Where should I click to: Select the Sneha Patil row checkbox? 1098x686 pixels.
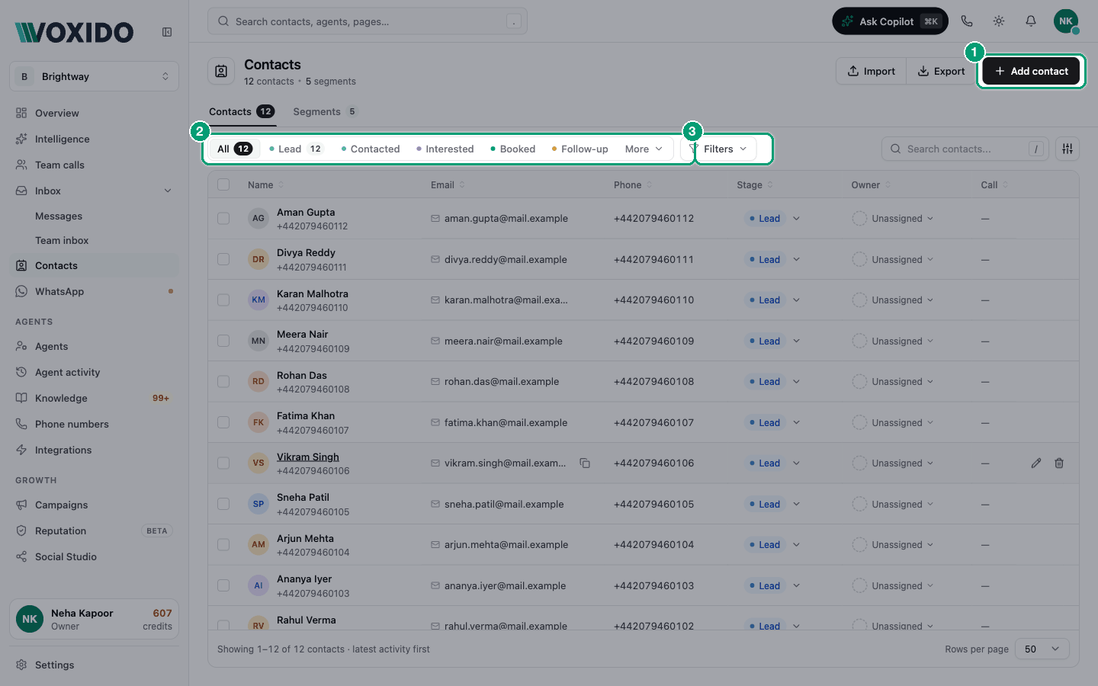point(223,504)
